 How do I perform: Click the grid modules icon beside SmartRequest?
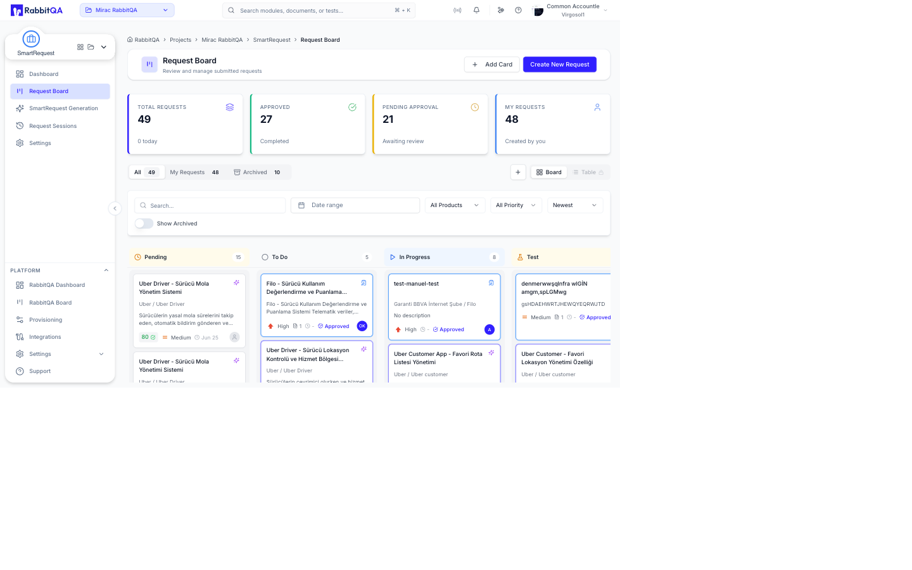(x=80, y=47)
